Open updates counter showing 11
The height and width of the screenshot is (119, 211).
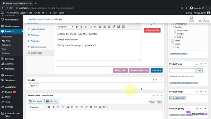[37, 13]
